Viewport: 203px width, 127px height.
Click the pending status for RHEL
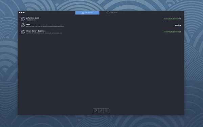178,25
